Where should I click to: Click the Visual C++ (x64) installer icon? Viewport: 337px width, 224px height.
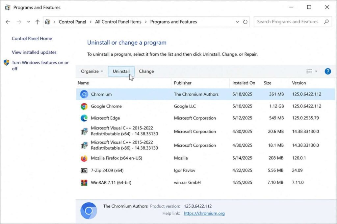point(84,131)
